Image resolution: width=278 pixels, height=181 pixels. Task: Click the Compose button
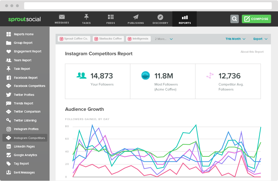[256, 19]
